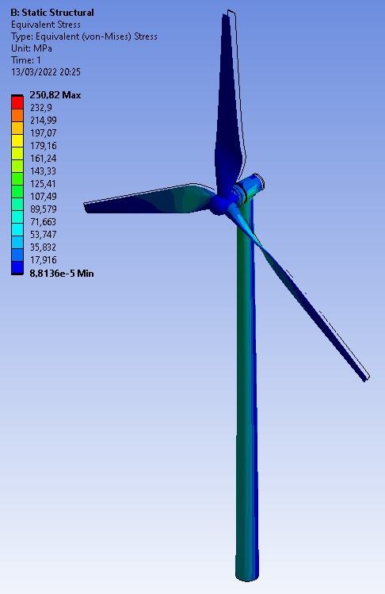Image resolution: width=385 pixels, height=594 pixels.
Task: Select the '71,663' legend value
Action: (43, 222)
